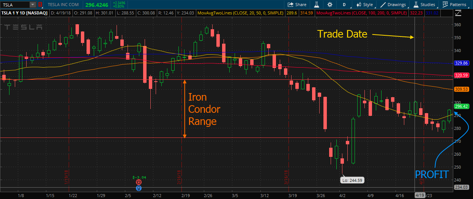Click the L: 288.55 low value
Screen dimensions: 473x199
[x=125, y=13]
